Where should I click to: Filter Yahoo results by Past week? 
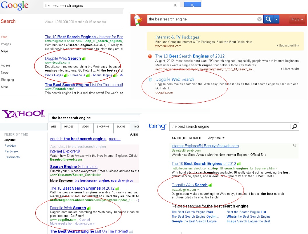pyautogui.click(x=11, y=151)
